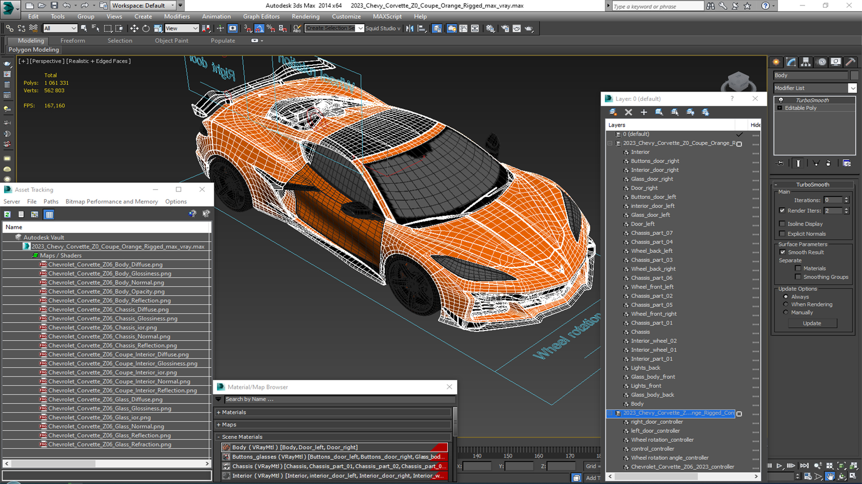The width and height of the screenshot is (862, 484).
Task: Switch to Object Paint ribbon tab
Action: tap(172, 40)
